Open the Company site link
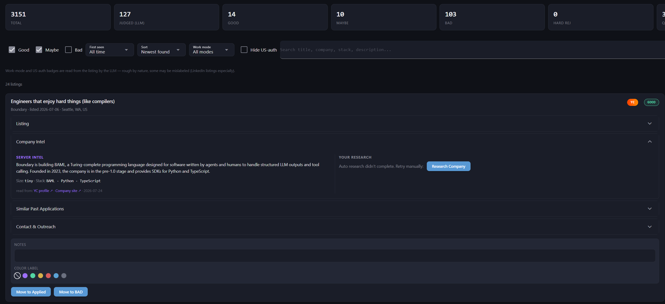This screenshot has width=665, height=304. coord(68,191)
